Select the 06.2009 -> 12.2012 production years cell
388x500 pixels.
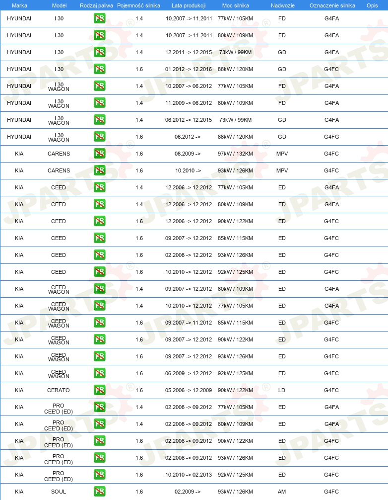pyautogui.click(x=189, y=373)
